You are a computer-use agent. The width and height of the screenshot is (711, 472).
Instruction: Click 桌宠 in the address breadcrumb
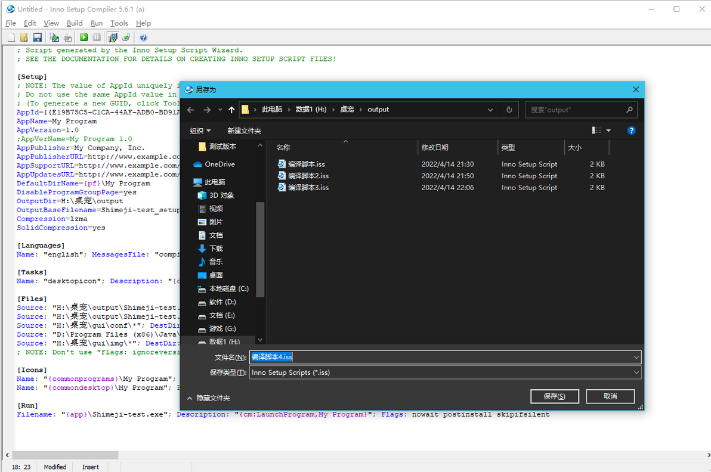[347, 110]
